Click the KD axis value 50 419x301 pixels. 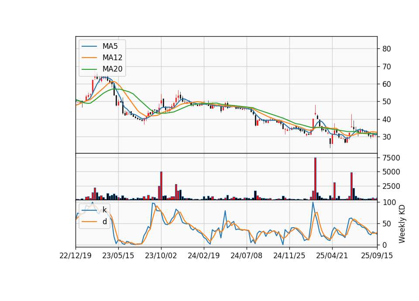pos(386,224)
